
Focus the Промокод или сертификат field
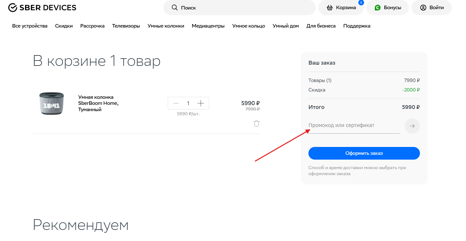(354, 126)
